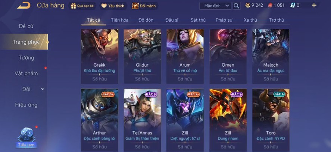
Task: Open Vật phẩm in the sidebar
Action: point(26,73)
